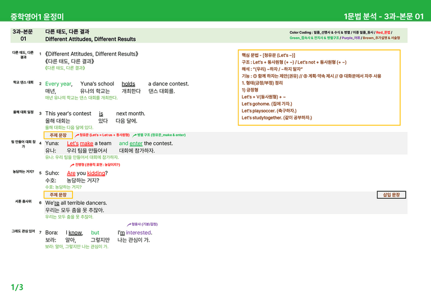The image size is (431, 305).
Task: Click the red annotation "진행형 (관용적 표현 : 농담이지?)"
Action: click(x=98, y=165)
